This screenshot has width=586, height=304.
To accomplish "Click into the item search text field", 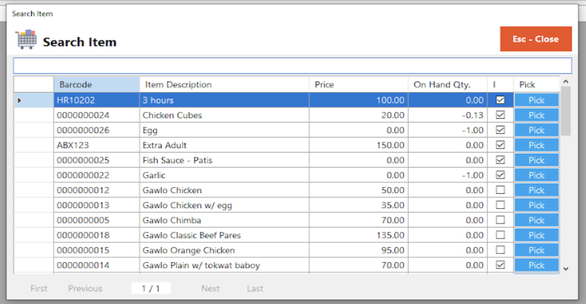I will pyautogui.click(x=292, y=66).
